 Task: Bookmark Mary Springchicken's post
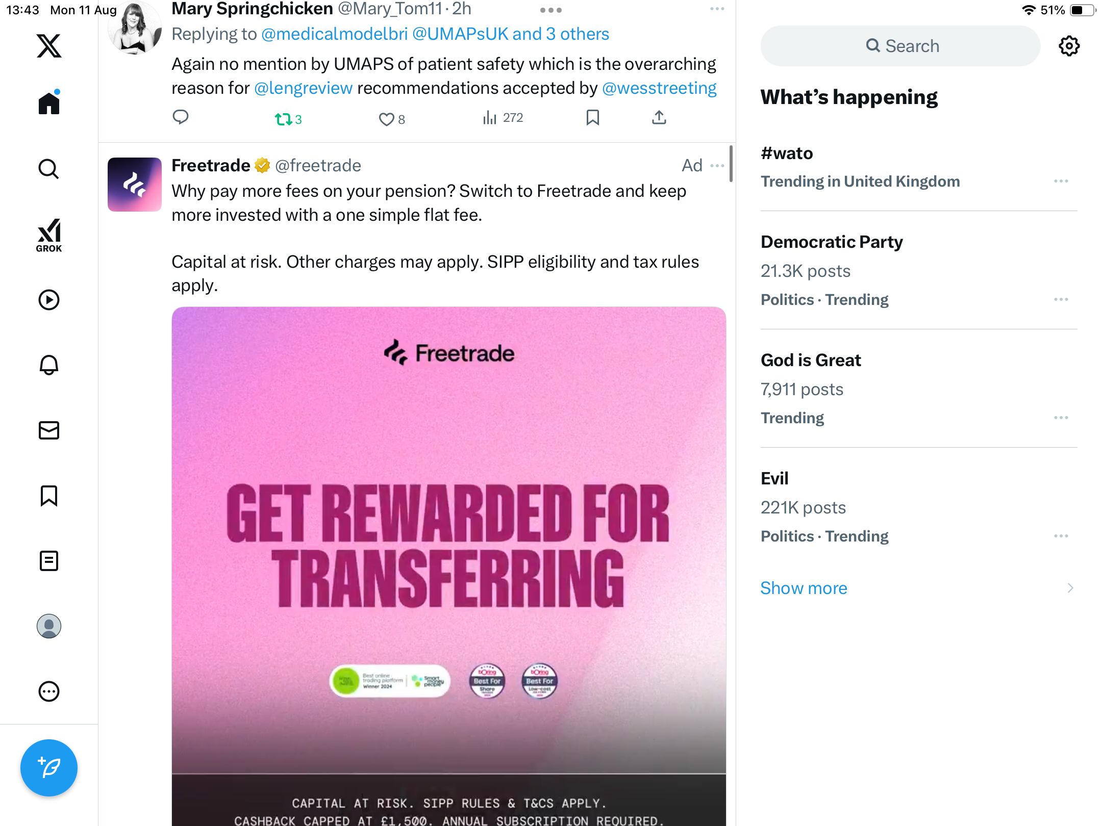coord(592,118)
